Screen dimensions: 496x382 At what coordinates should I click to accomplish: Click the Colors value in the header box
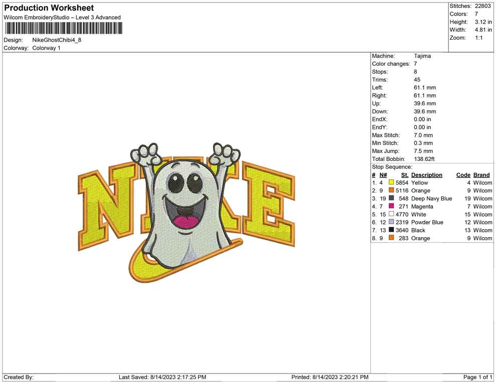(476, 14)
